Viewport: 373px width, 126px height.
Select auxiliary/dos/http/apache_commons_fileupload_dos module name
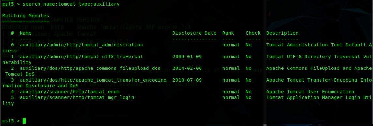click(90, 68)
